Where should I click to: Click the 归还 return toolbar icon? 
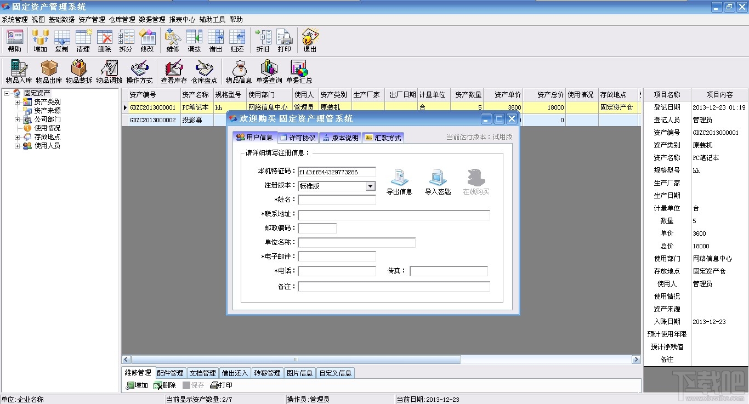point(237,41)
